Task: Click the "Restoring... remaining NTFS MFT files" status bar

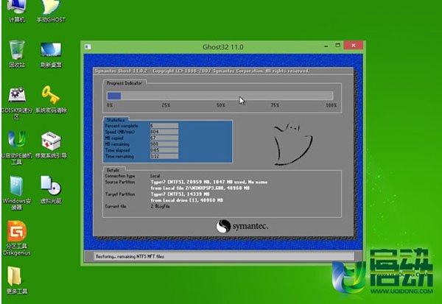Action: pyautogui.click(x=223, y=256)
